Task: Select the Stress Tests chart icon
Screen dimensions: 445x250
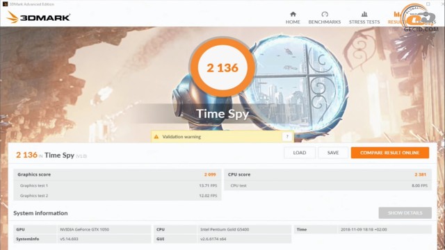Action: coord(364,14)
